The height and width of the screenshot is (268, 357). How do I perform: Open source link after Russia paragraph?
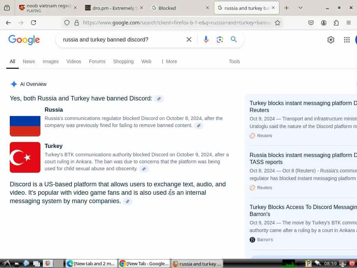198,126
